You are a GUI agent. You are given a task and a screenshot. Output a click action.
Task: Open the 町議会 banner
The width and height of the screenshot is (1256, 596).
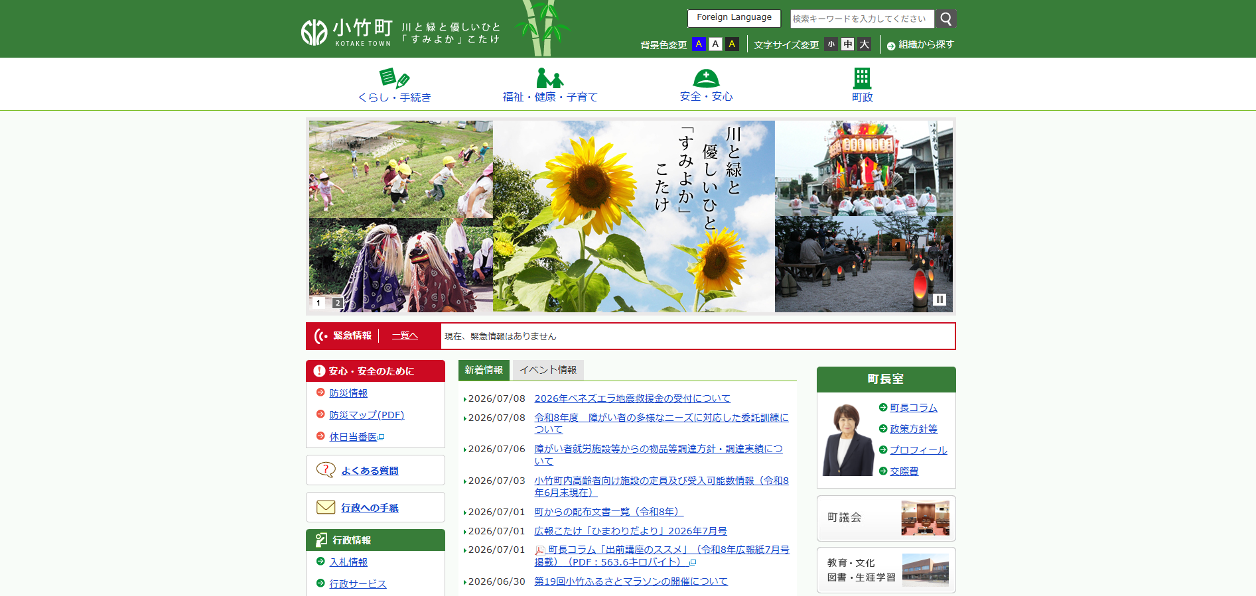(x=886, y=518)
